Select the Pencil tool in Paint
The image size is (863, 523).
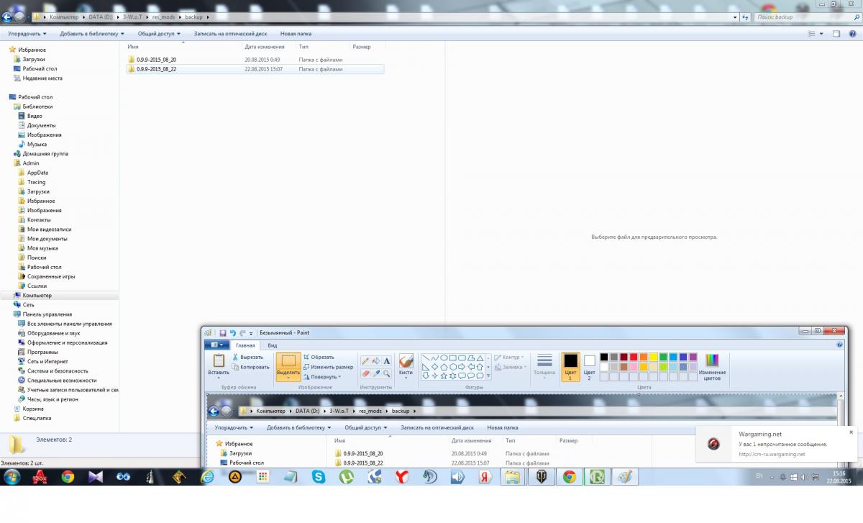(x=365, y=361)
